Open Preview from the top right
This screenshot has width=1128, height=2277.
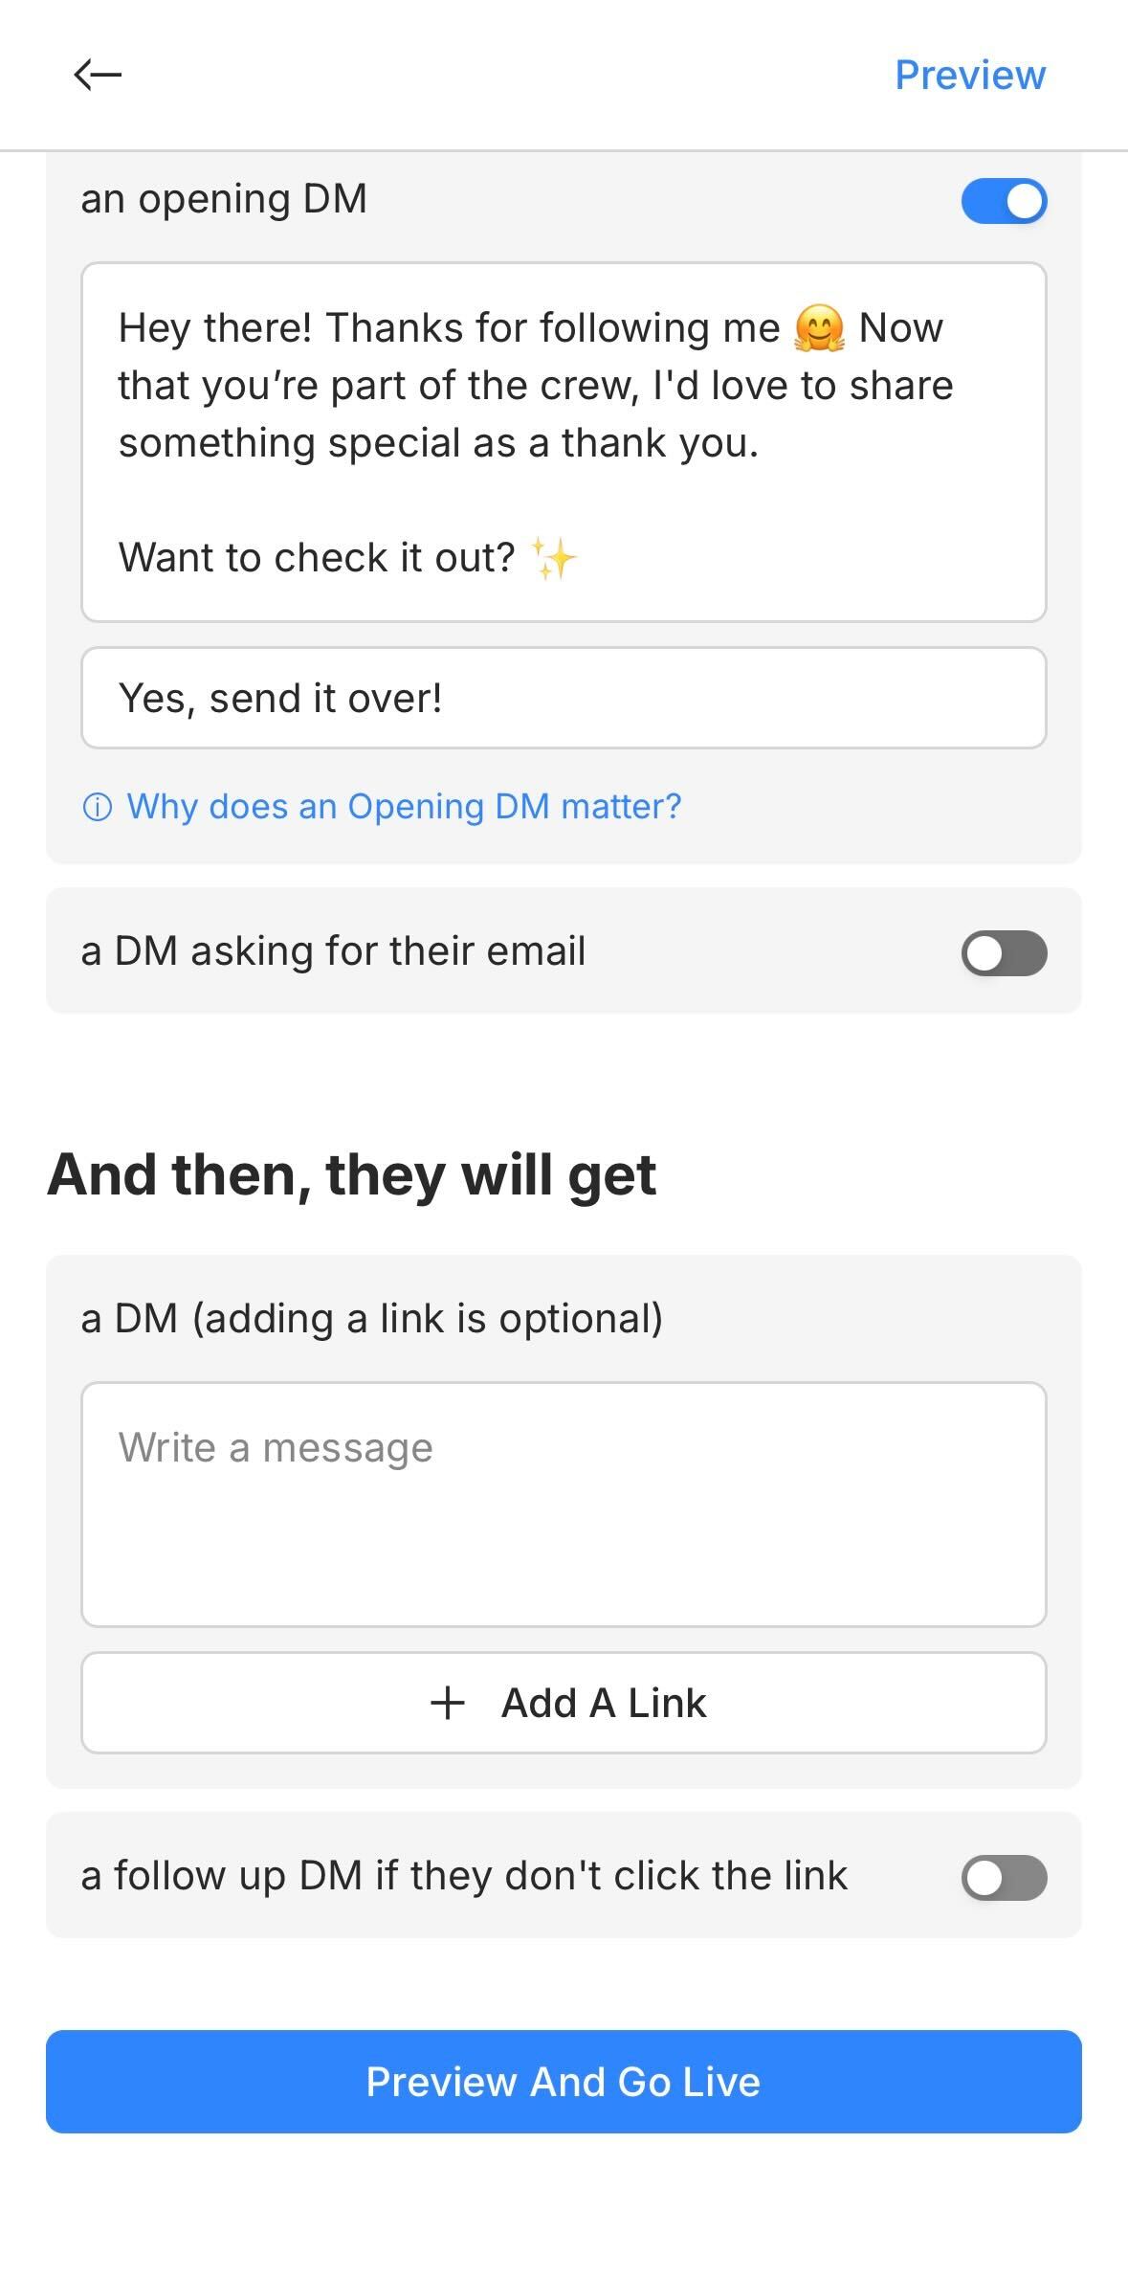(969, 76)
